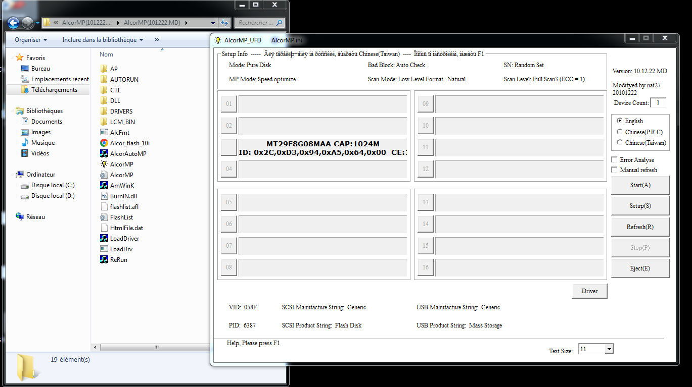The height and width of the screenshot is (387, 692).
Task: Click port button 09
Action: (x=426, y=104)
